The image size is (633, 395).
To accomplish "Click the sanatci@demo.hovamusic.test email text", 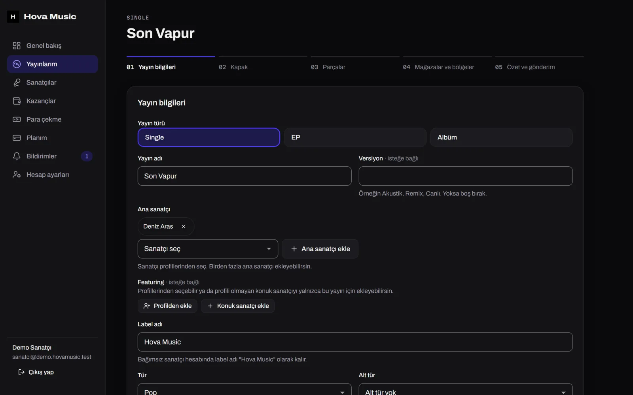I will 52,357.
